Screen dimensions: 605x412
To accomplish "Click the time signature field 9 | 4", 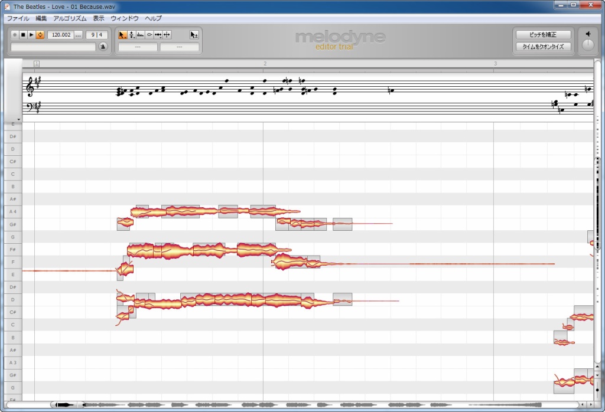I will [x=96, y=35].
